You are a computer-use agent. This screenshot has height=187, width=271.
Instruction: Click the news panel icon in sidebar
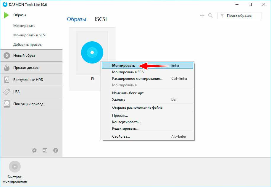tap(45, 150)
